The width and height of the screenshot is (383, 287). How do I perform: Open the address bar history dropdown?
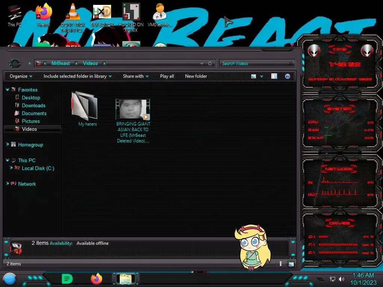click(202, 64)
